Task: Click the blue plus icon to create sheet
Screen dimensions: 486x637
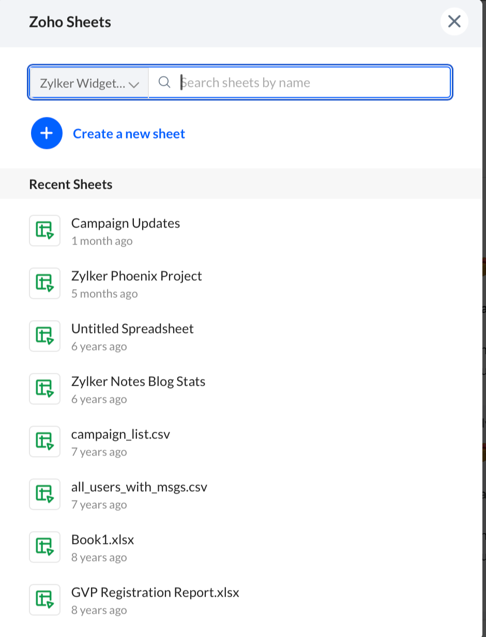Action: click(47, 133)
